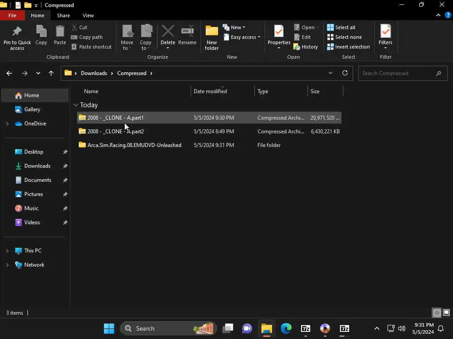Go up one folder level
This screenshot has height=339, width=453.
(51, 73)
